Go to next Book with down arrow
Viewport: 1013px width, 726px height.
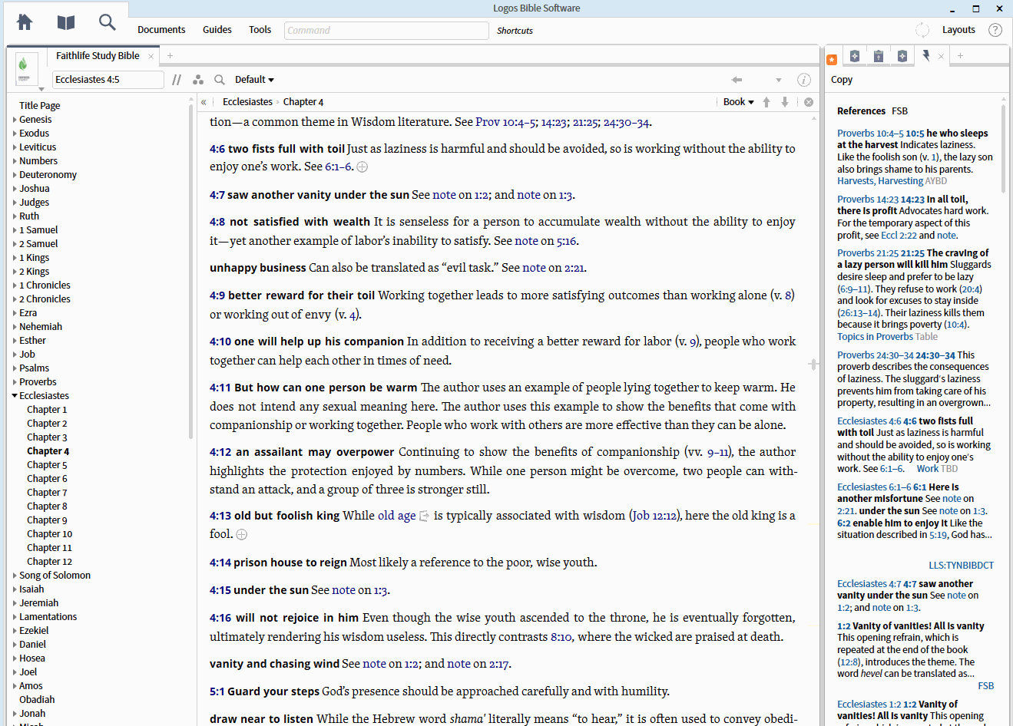pos(785,102)
